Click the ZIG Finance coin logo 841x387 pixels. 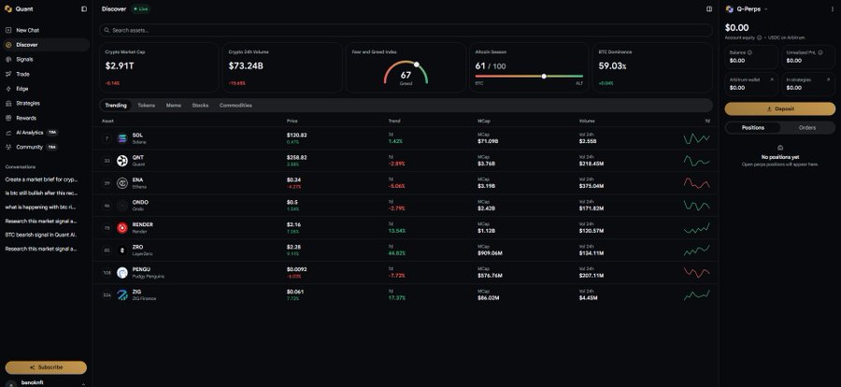pos(122,294)
